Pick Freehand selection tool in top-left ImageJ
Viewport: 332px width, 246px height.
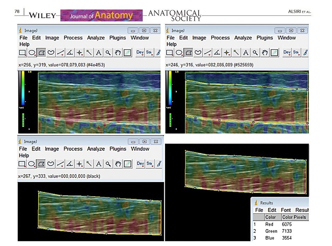coord(51,53)
